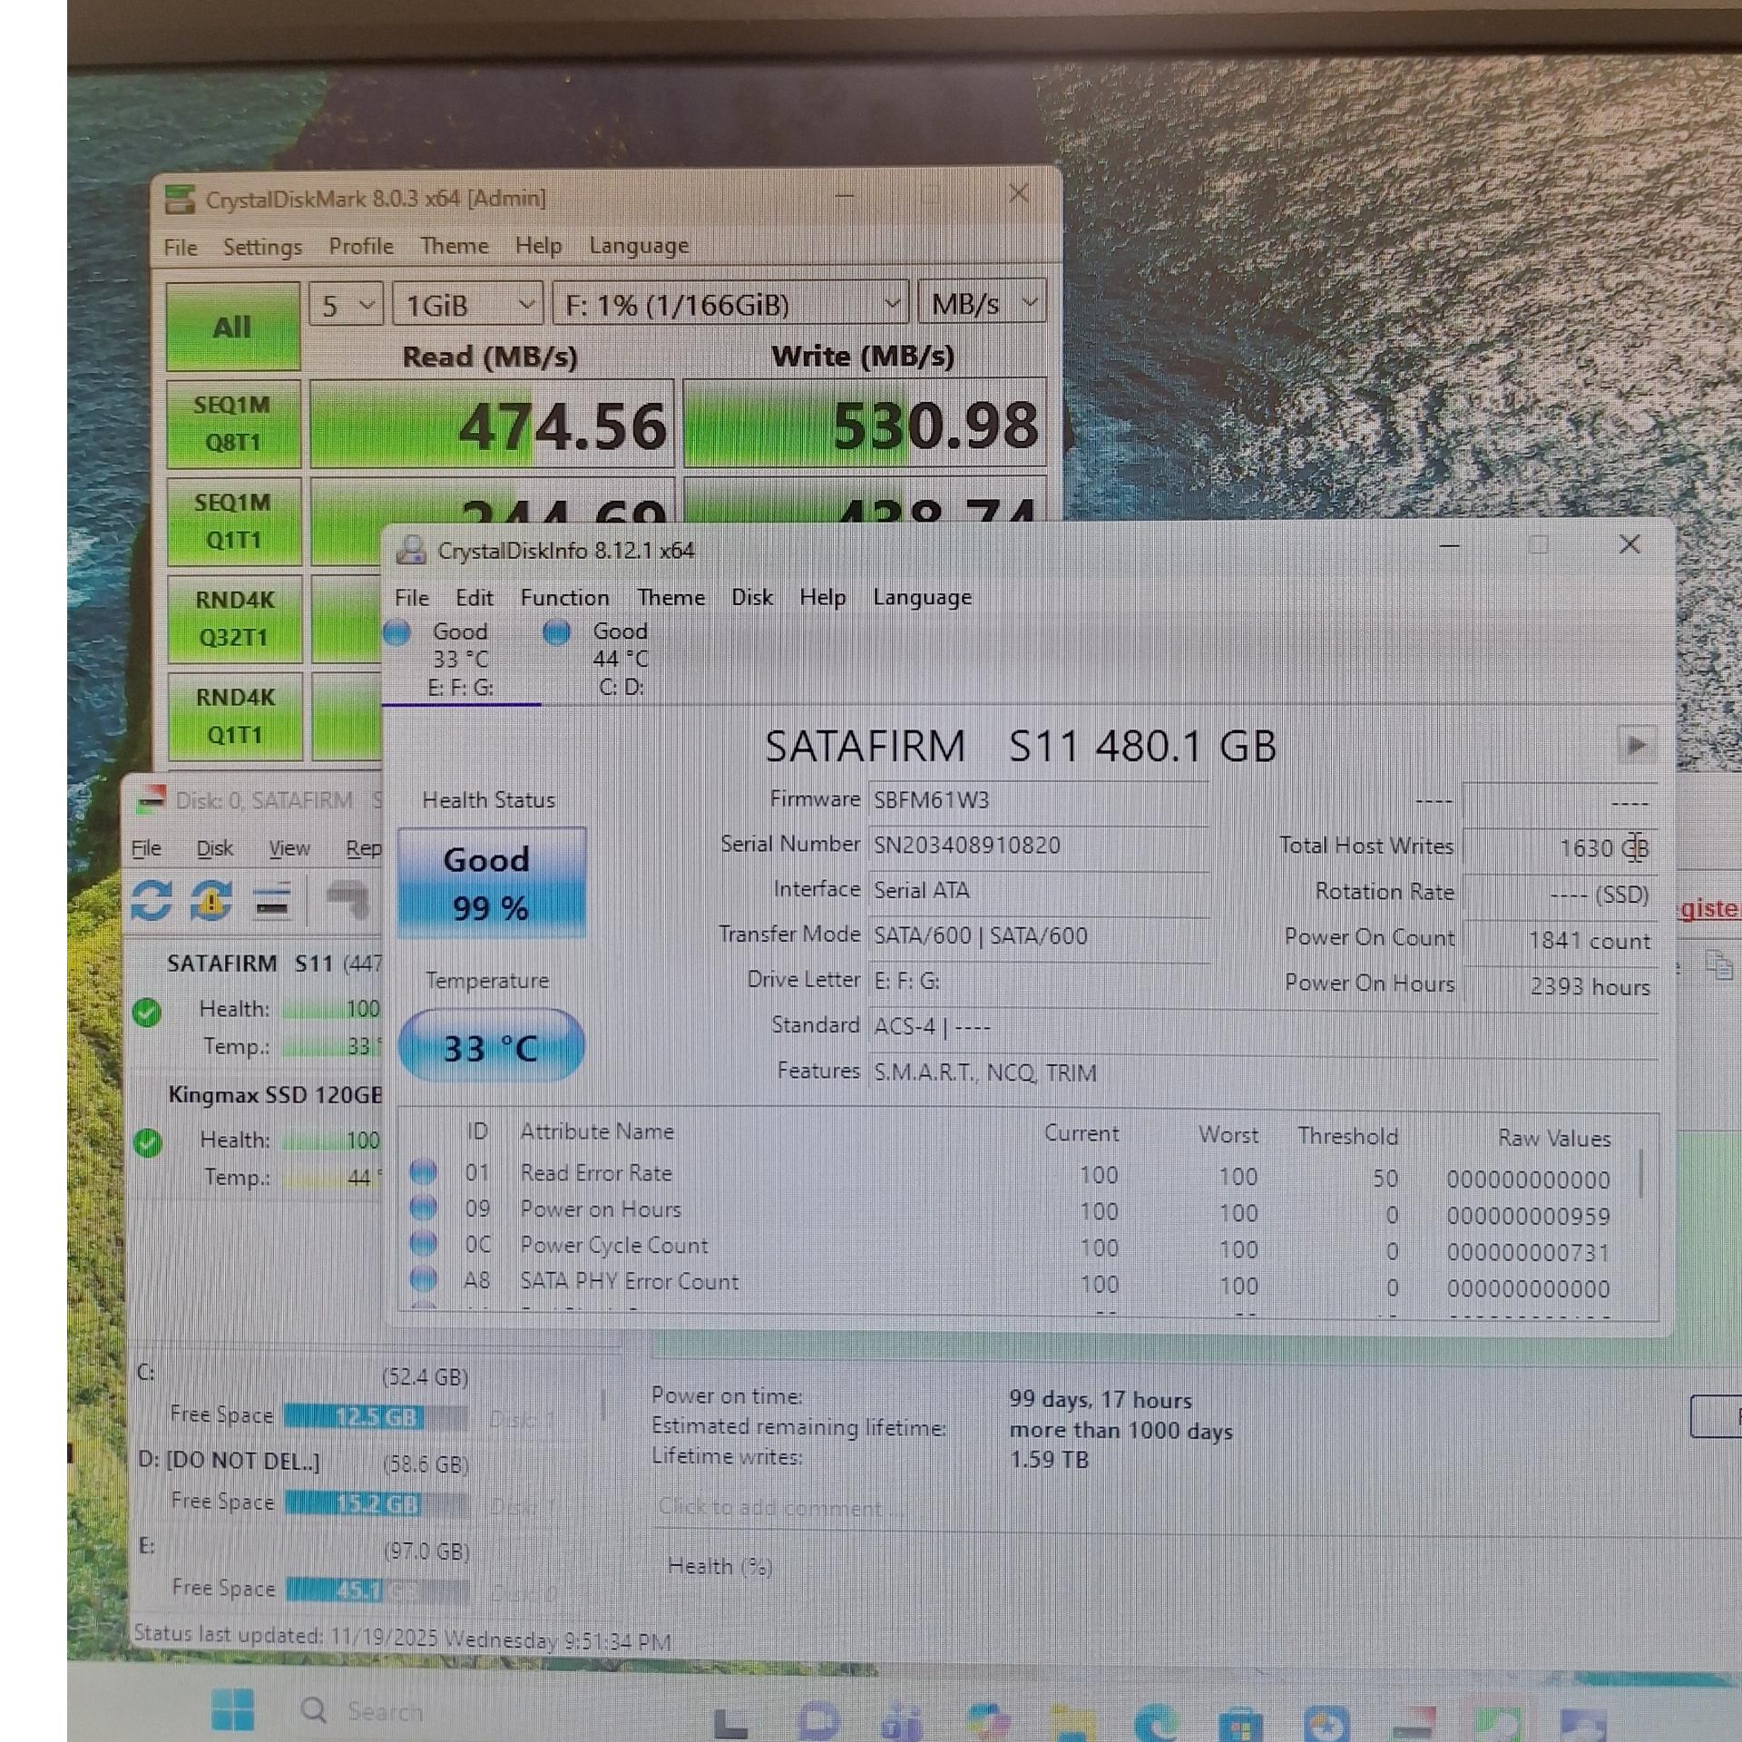1742x1742 pixels.
Task: Click the green check by SATAFIRM
Action: pos(147,1012)
